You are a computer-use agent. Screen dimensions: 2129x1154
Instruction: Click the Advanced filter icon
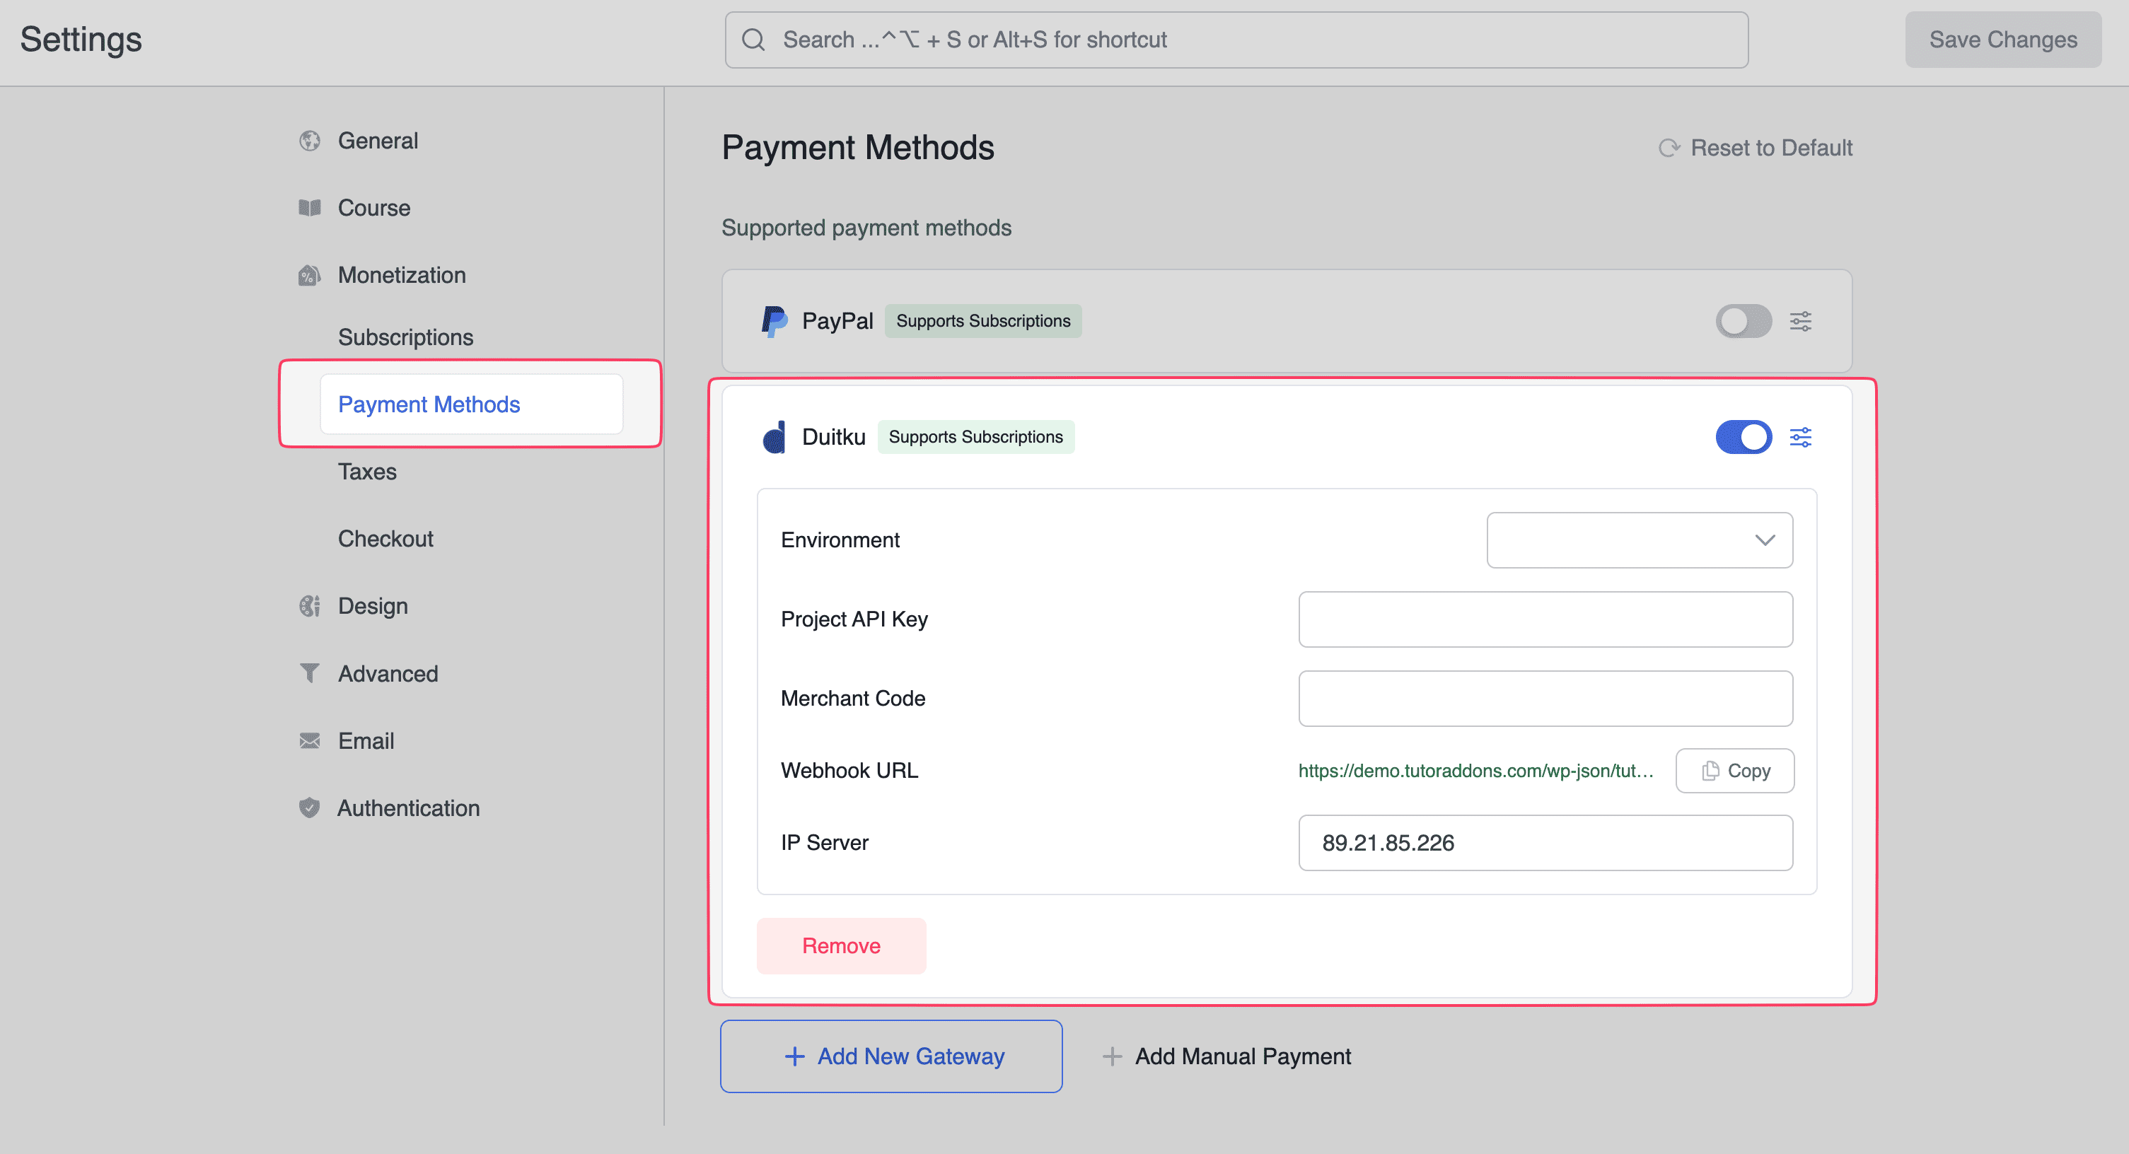[309, 673]
